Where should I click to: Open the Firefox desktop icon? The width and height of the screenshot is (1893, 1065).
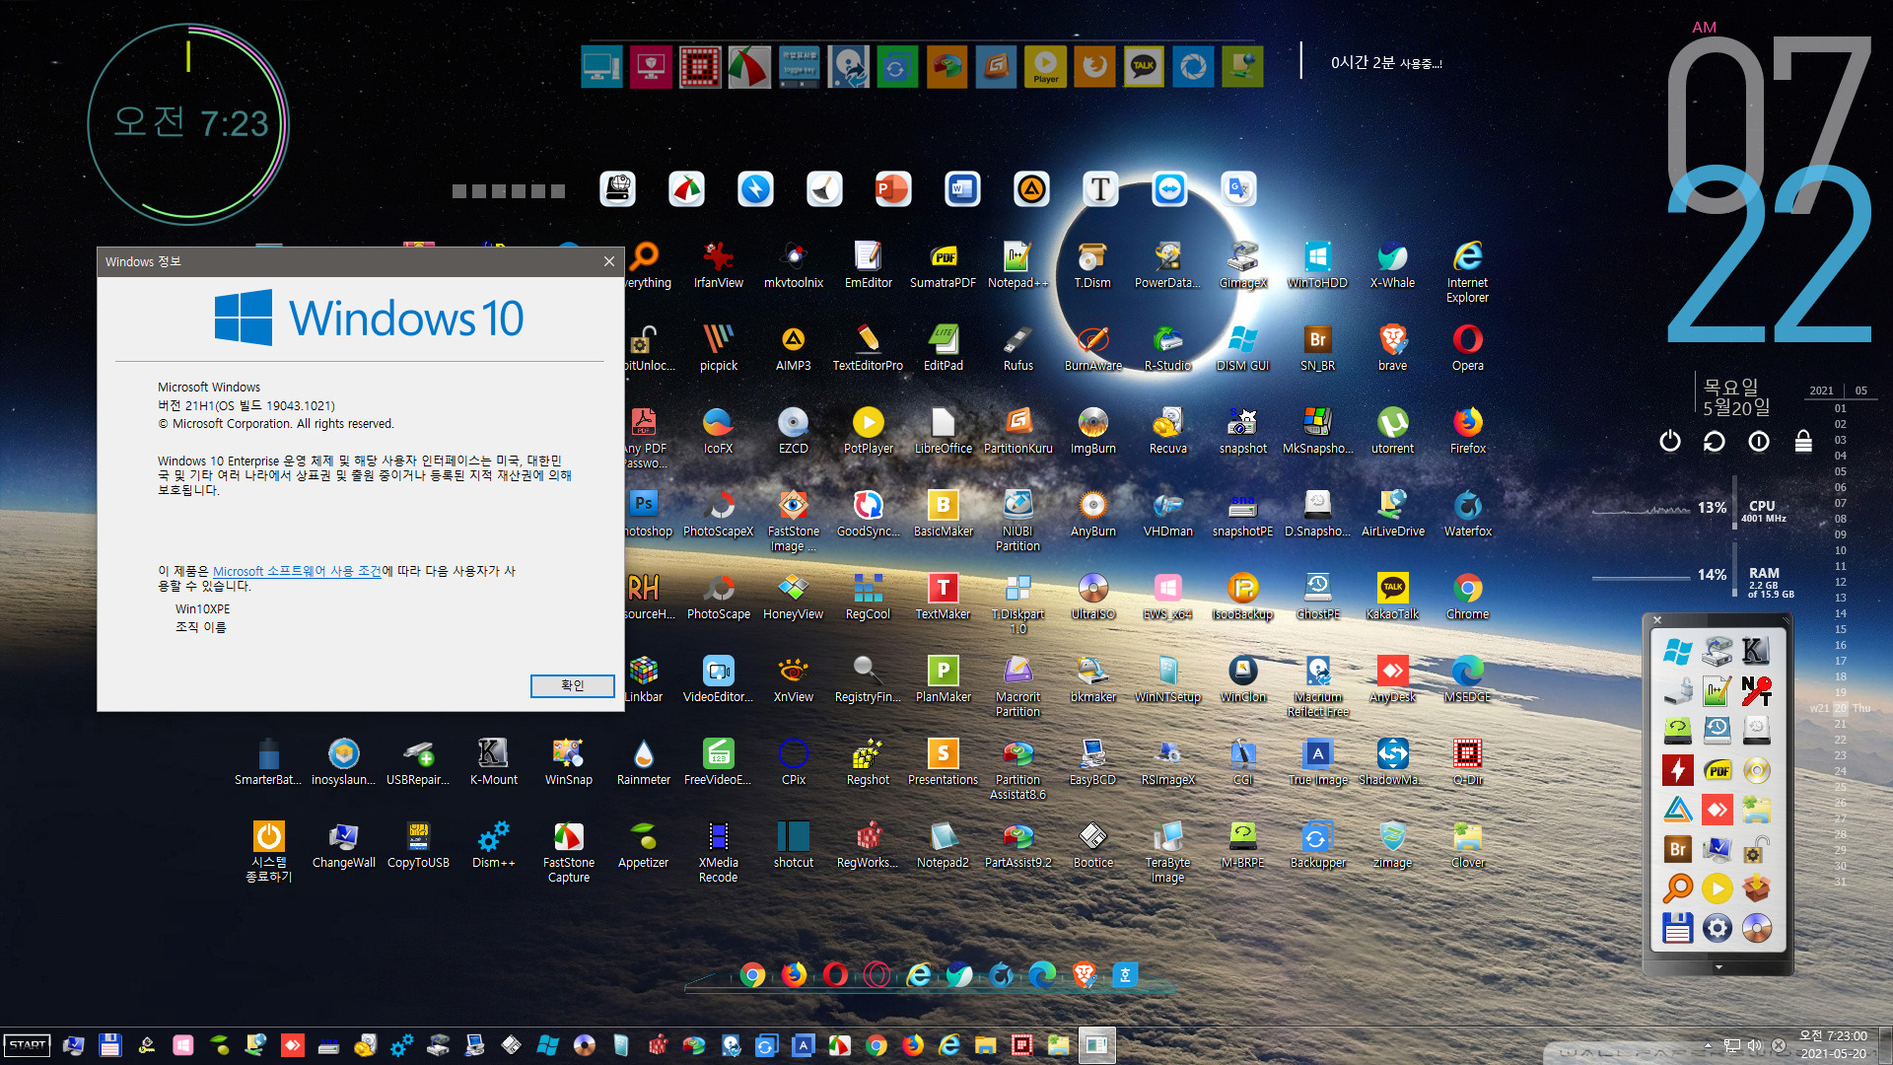coord(1467,431)
